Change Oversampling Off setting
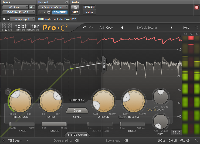The image size is (200, 144). (77, 140)
